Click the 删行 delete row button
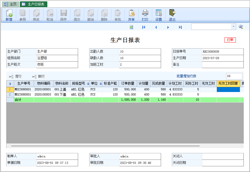 [x=38, y=77]
